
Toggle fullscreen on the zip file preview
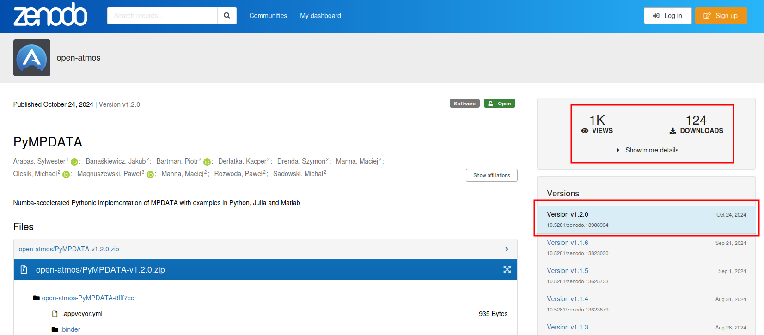coord(507,270)
